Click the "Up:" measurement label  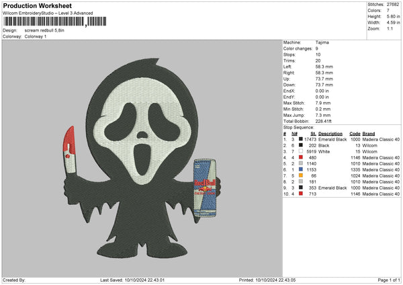click(x=286, y=79)
